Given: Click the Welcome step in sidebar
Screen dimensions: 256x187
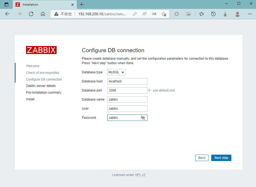Looking at the screenshot, I should (x=33, y=66).
